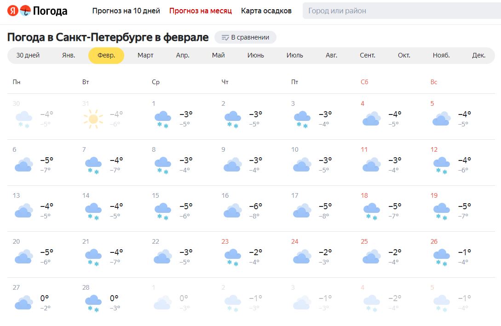501x326 pixels.
Task: Click the sunny icon for January 31
Action: pos(93,119)
